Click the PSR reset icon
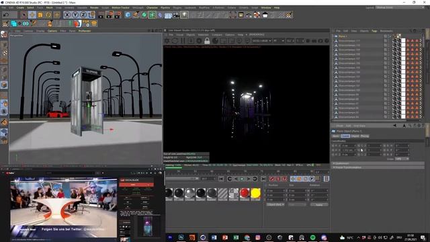 pos(86,24)
